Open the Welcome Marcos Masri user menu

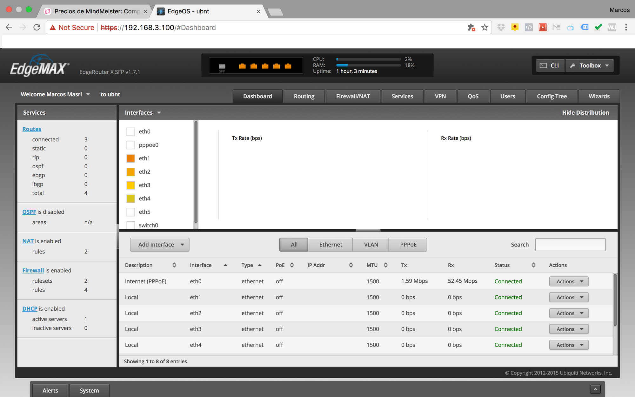55,94
